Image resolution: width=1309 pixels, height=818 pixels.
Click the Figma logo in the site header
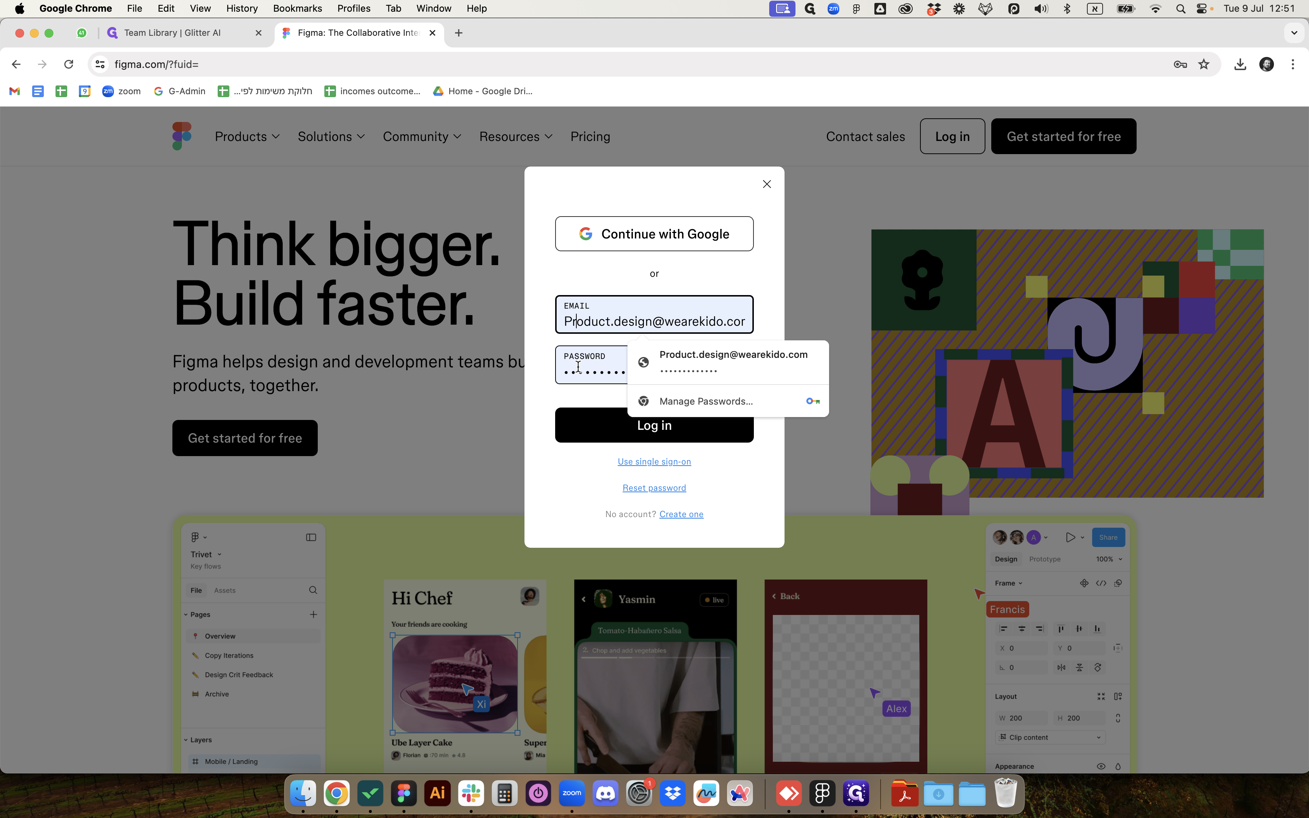pyautogui.click(x=182, y=136)
